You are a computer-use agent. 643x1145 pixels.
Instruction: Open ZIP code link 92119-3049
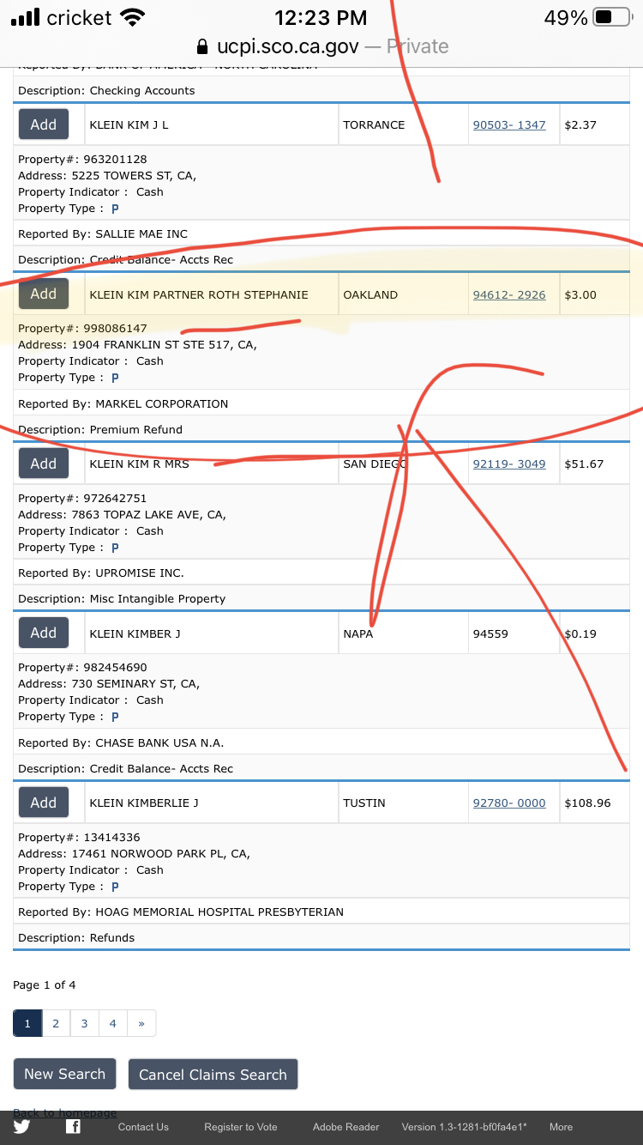[x=509, y=464]
